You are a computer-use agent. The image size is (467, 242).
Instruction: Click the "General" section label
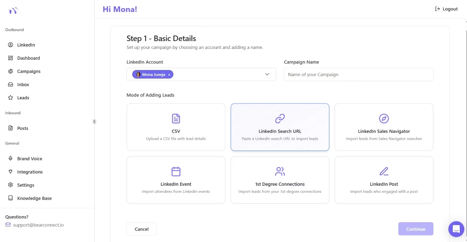12,143
